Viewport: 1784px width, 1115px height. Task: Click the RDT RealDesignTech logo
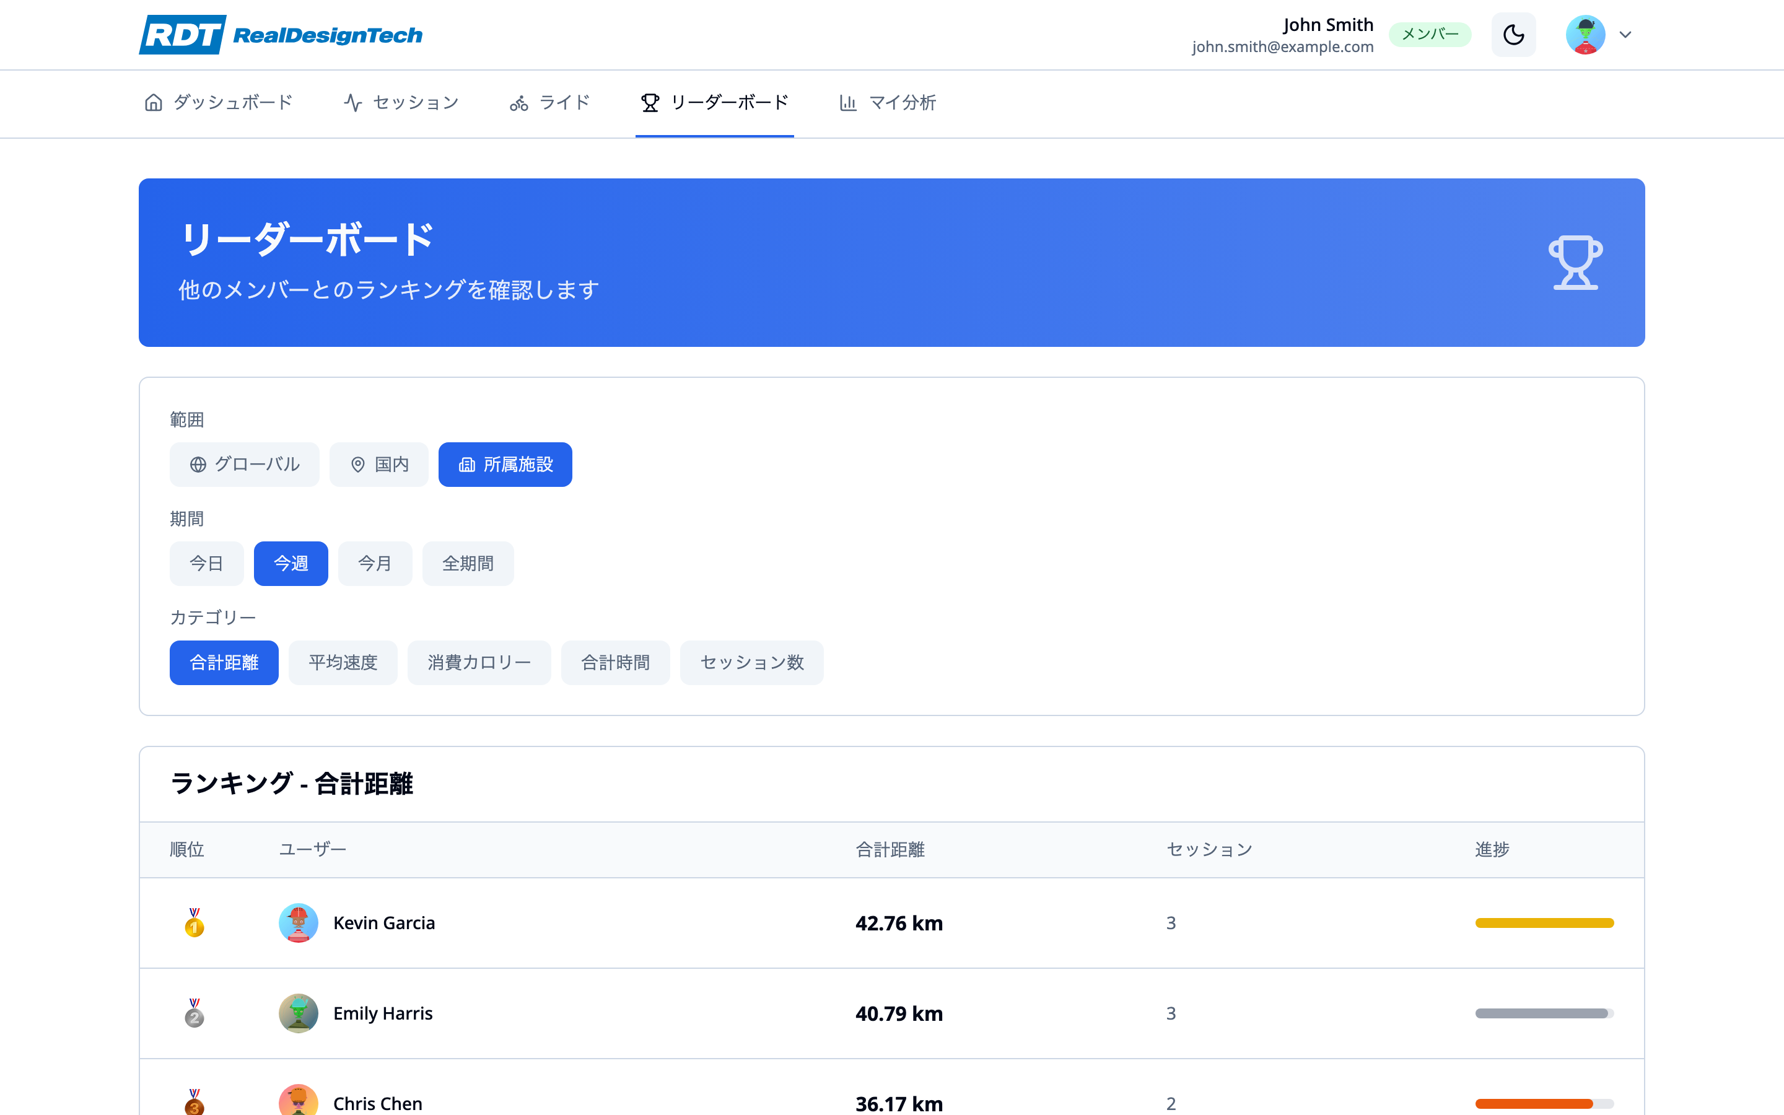point(281,35)
